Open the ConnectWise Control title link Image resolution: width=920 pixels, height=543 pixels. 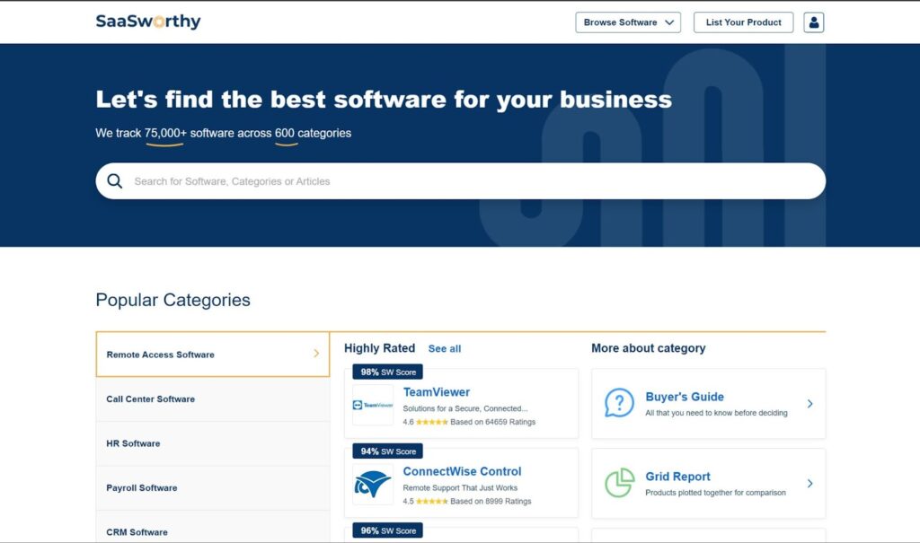pos(462,471)
